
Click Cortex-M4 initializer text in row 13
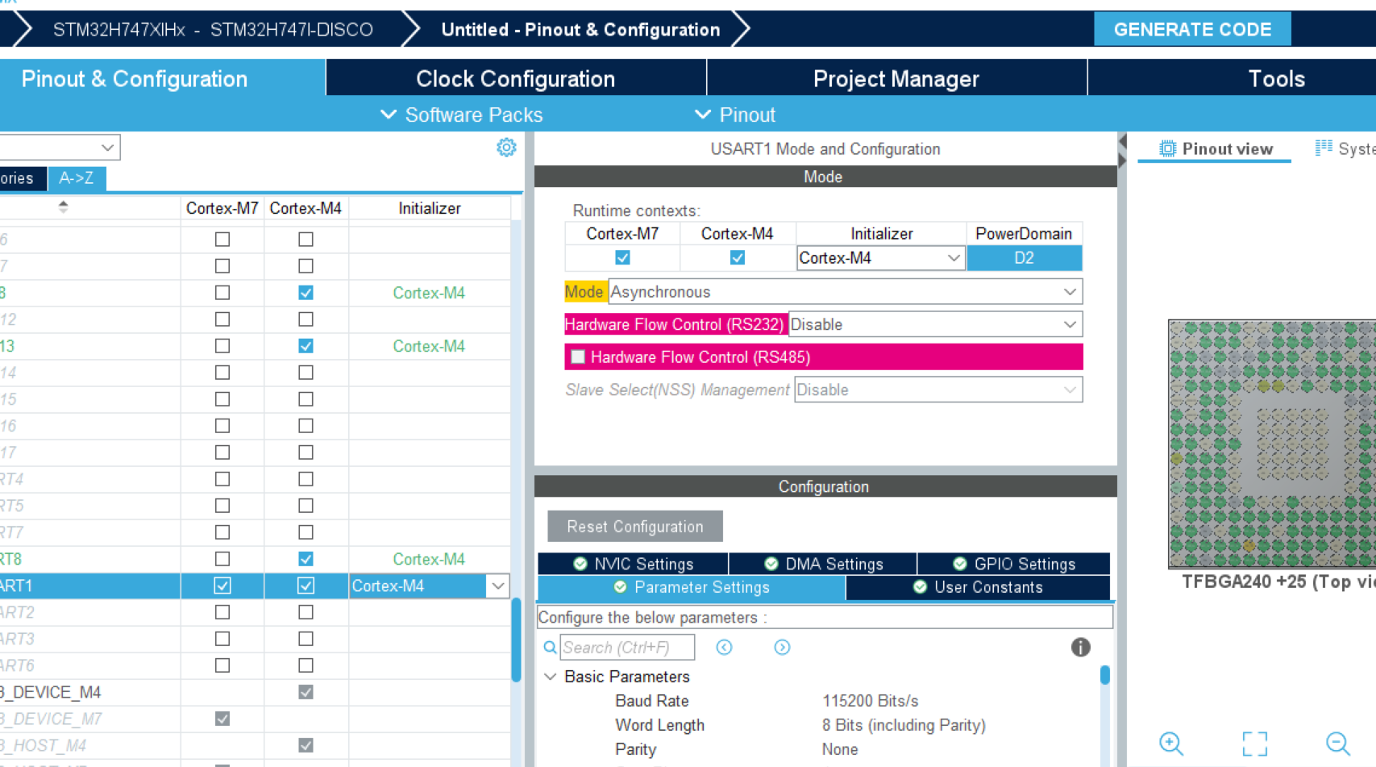click(x=429, y=346)
